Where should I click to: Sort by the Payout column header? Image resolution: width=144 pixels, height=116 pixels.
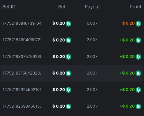(92, 7)
